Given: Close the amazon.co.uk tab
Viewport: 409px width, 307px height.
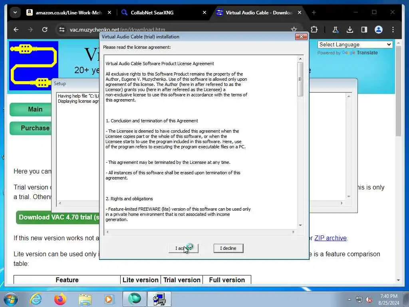Looking at the screenshot, I should pyautogui.click(x=109, y=12).
